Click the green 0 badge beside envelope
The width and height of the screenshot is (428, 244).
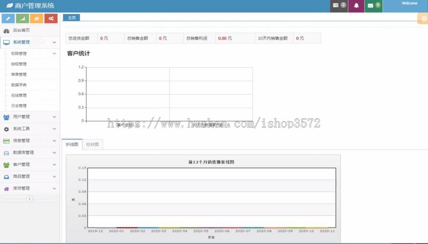tap(378, 5)
